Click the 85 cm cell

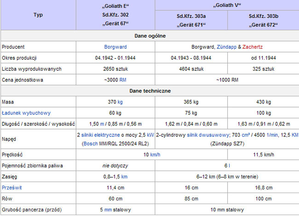(x=191, y=199)
